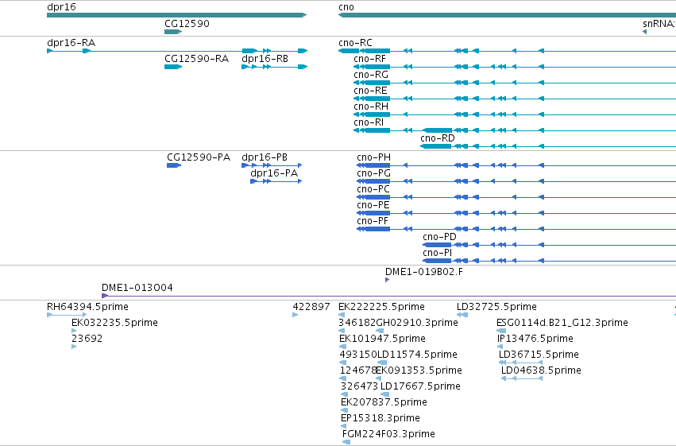
Task: Select feature 124678
Action: [x=342, y=378]
